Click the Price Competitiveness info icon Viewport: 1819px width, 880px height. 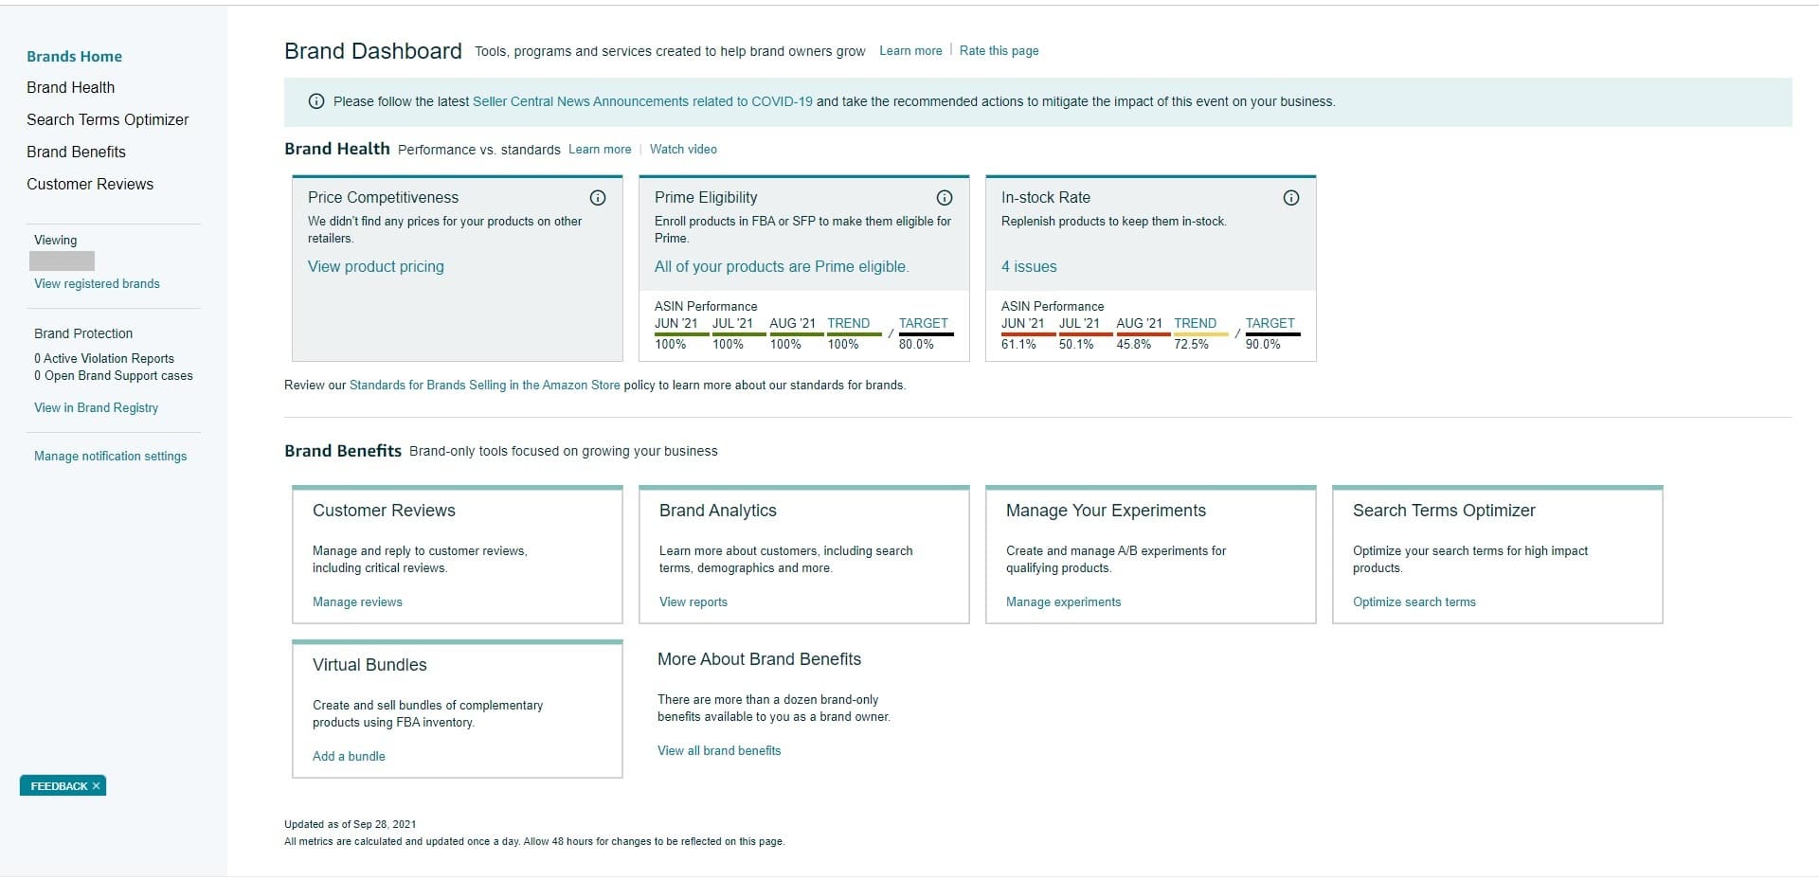[598, 198]
